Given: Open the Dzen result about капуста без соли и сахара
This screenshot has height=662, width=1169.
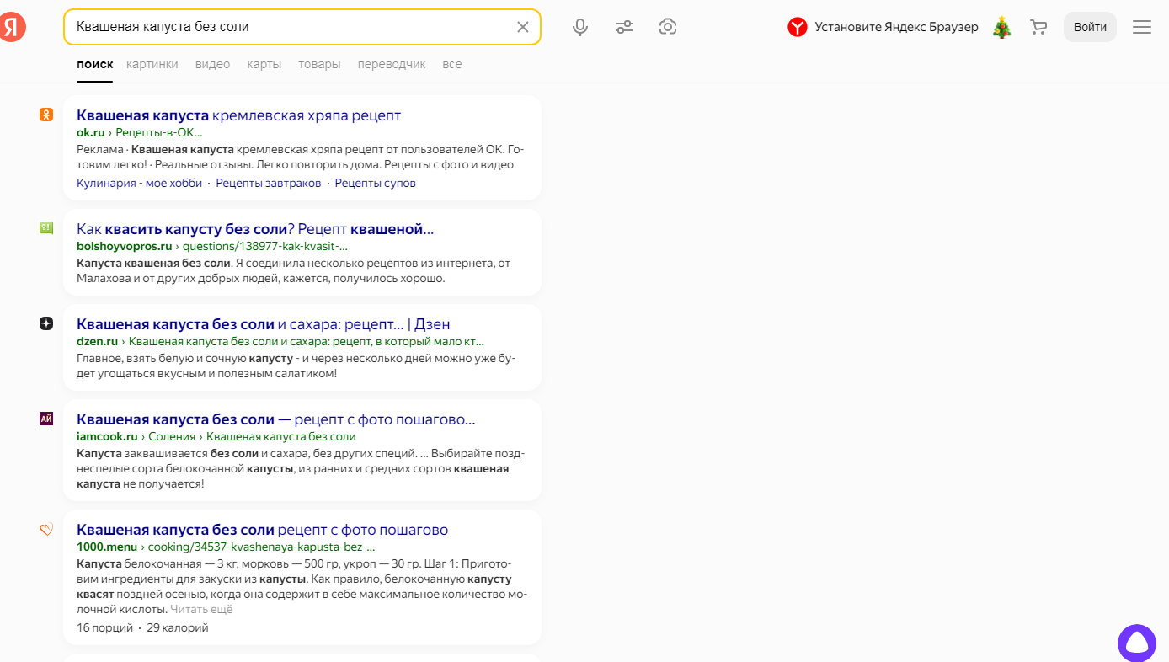Looking at the screenshot, I should point(264,323).
